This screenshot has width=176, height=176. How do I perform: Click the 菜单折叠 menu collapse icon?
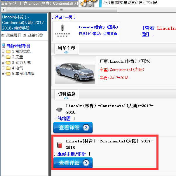24,35
